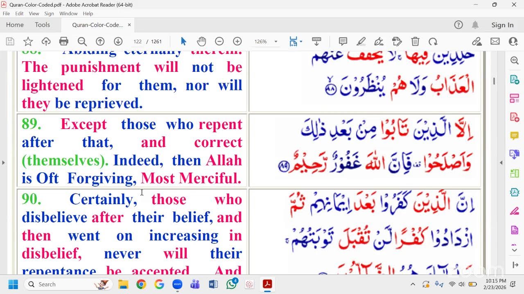Open the Comment tool in right pane
The width and height of the screenshot is (524, 294).
tap(515, 136)
